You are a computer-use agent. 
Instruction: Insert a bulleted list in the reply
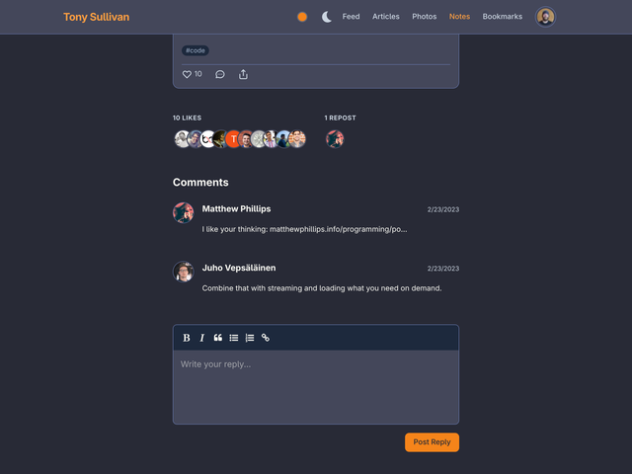[x=234, y=338]
